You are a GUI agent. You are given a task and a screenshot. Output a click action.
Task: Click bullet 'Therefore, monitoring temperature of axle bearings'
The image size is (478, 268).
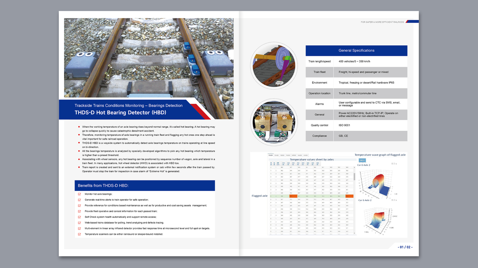(x=148, y=137)
